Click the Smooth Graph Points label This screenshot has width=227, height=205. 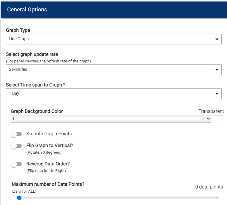[49, 134]
